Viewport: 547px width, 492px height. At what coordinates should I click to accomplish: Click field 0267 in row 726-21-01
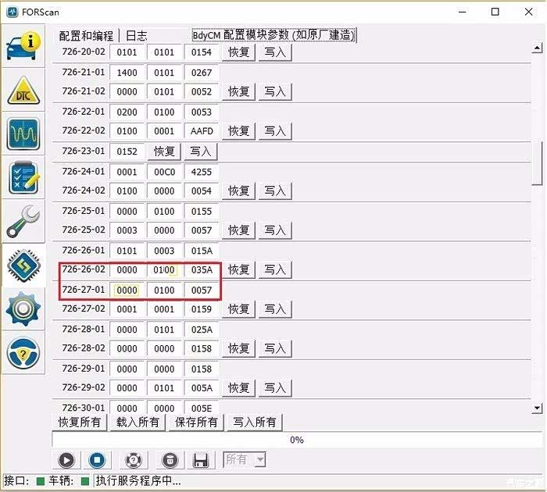[x=202, y=73]
